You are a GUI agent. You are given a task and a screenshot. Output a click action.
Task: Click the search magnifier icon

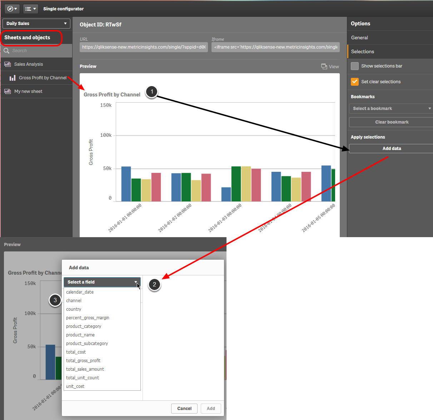coord(6,51)
